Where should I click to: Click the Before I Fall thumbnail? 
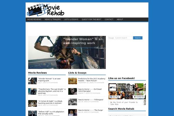coord(32,113)
